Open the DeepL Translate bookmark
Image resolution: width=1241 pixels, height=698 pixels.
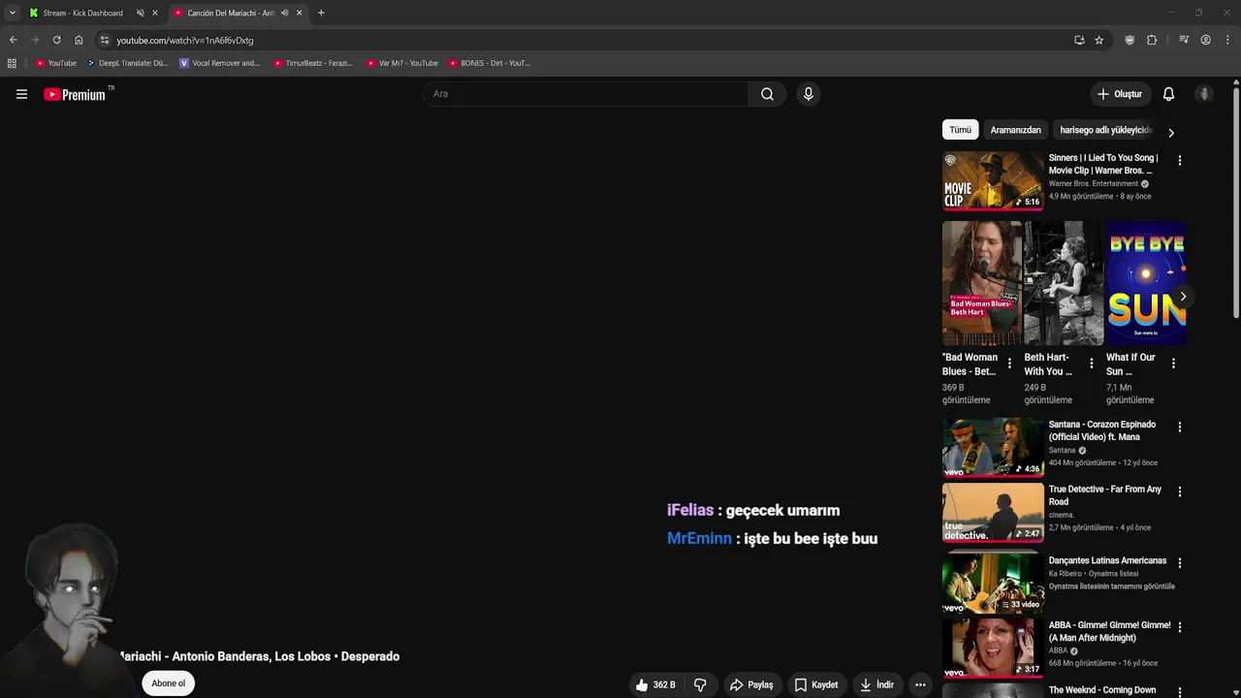(x=127, y=63)
